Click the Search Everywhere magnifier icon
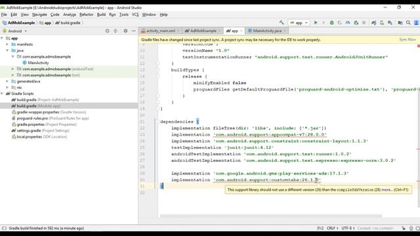Screen dimensions: 420x236 pos(408,23)
